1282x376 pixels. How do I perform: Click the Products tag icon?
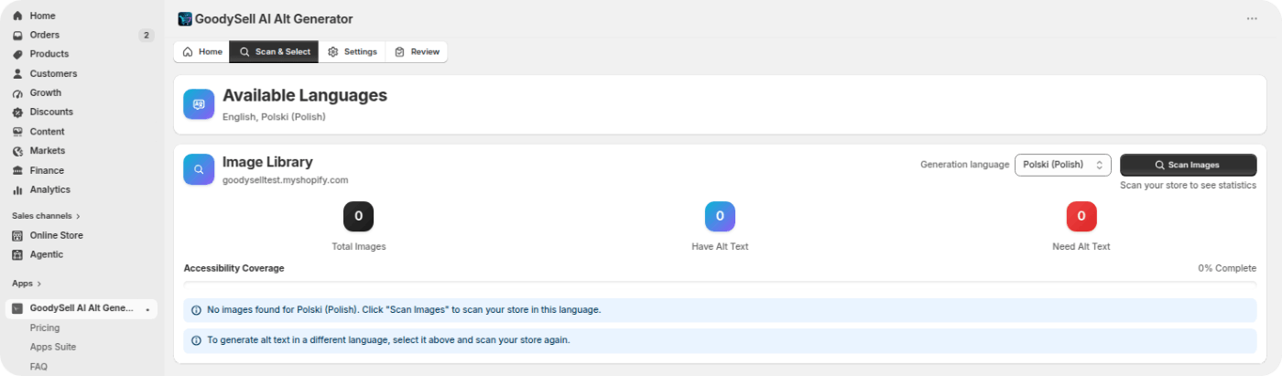[17, 54]
